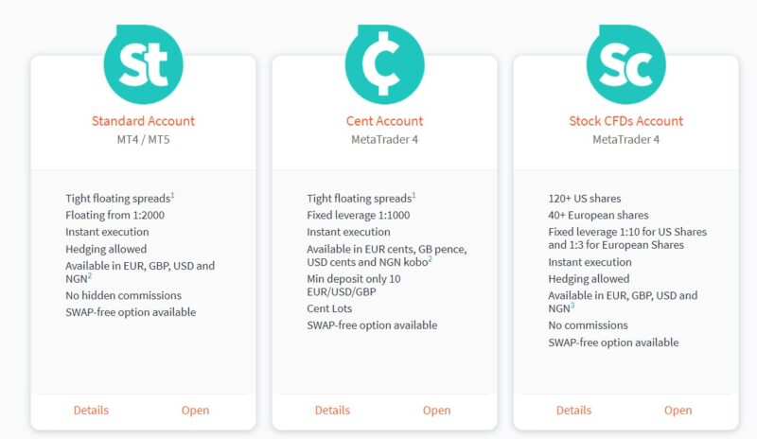Open Details for the Standard Account
This screenshot has width=757, height=439.
[91, 410]
